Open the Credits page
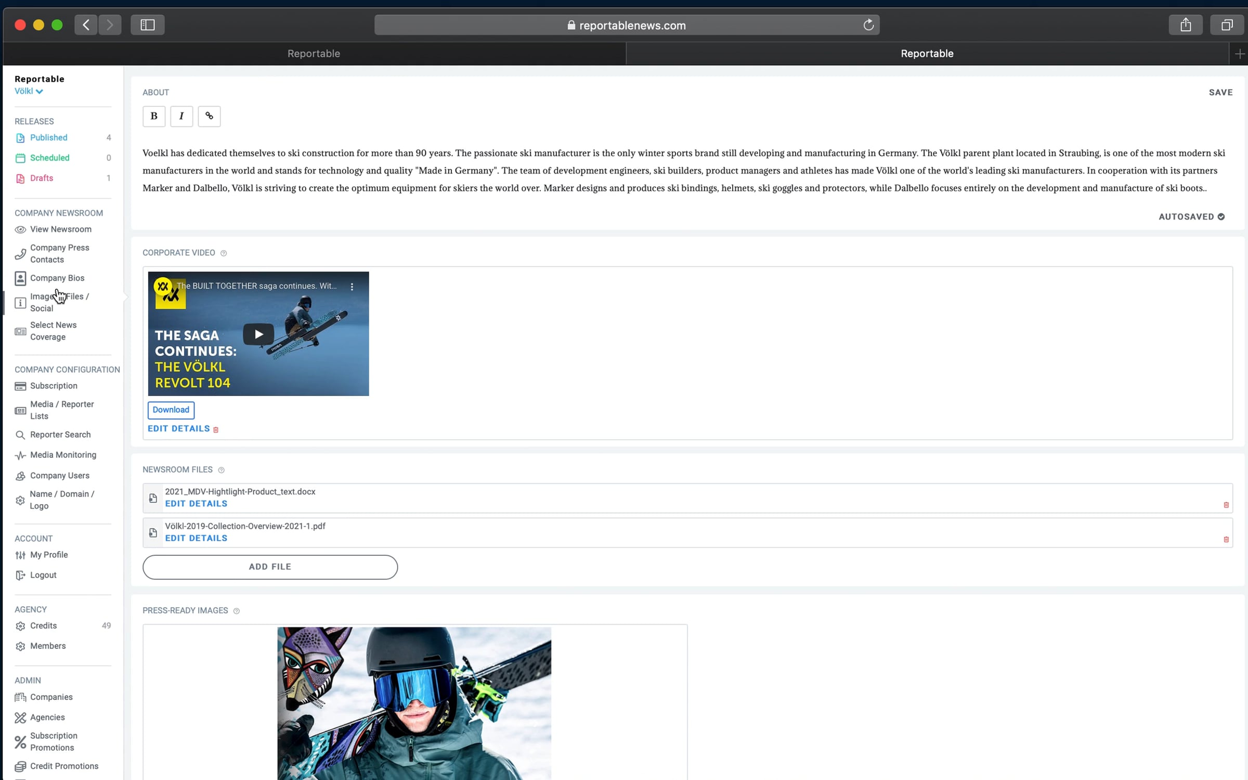The height and width of the screenshot is (780, 1248). (x=44, y=626)
